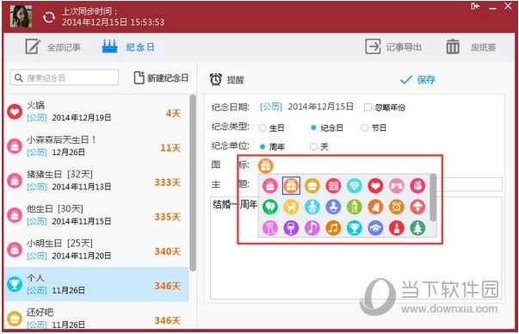Switch to 全部记事 tab
Viewport: 519px width, 334px height.
[x=53, y=47]
